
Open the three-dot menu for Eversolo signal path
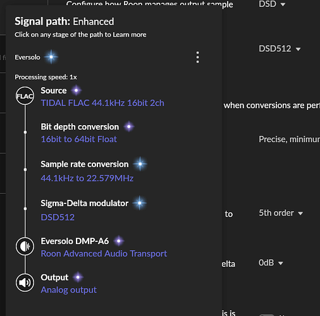pos(197,57)
